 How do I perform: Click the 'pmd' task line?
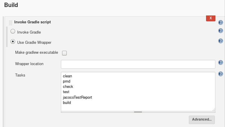pyautogui.click(x=66, y=81)
